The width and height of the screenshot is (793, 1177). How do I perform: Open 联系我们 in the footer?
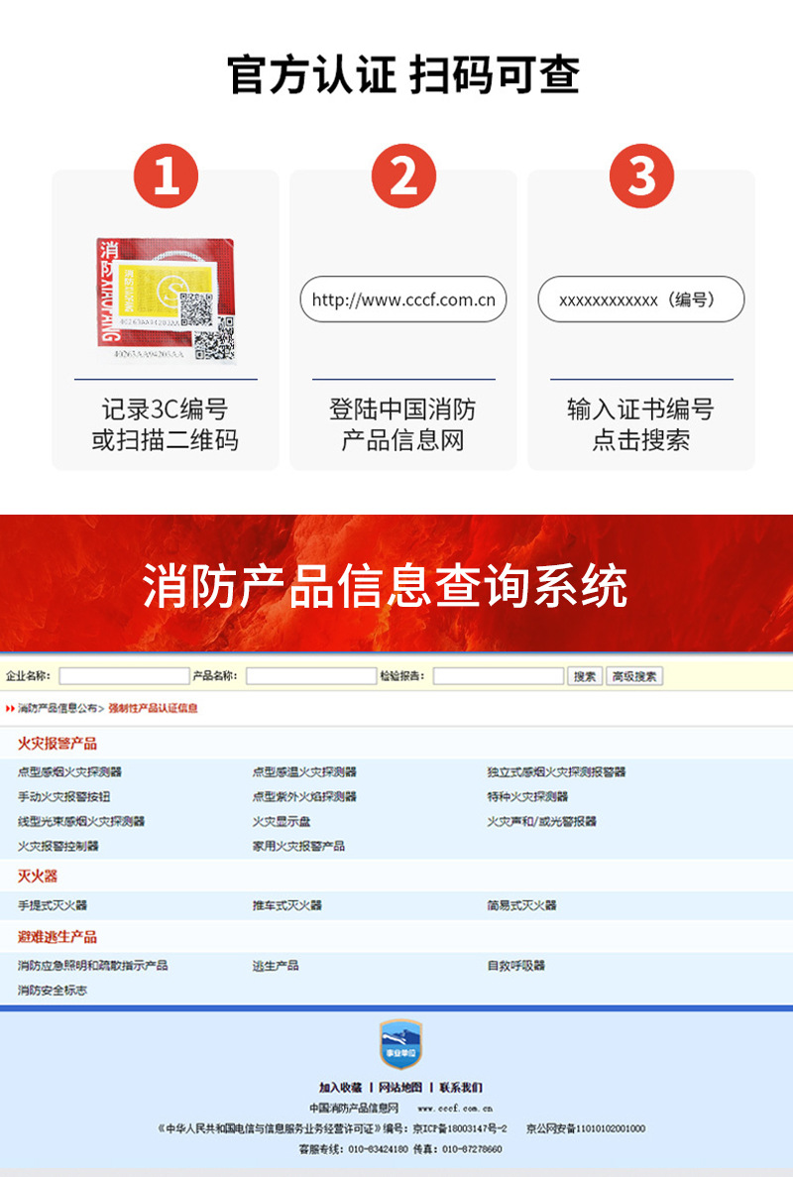pos(461,1088)
